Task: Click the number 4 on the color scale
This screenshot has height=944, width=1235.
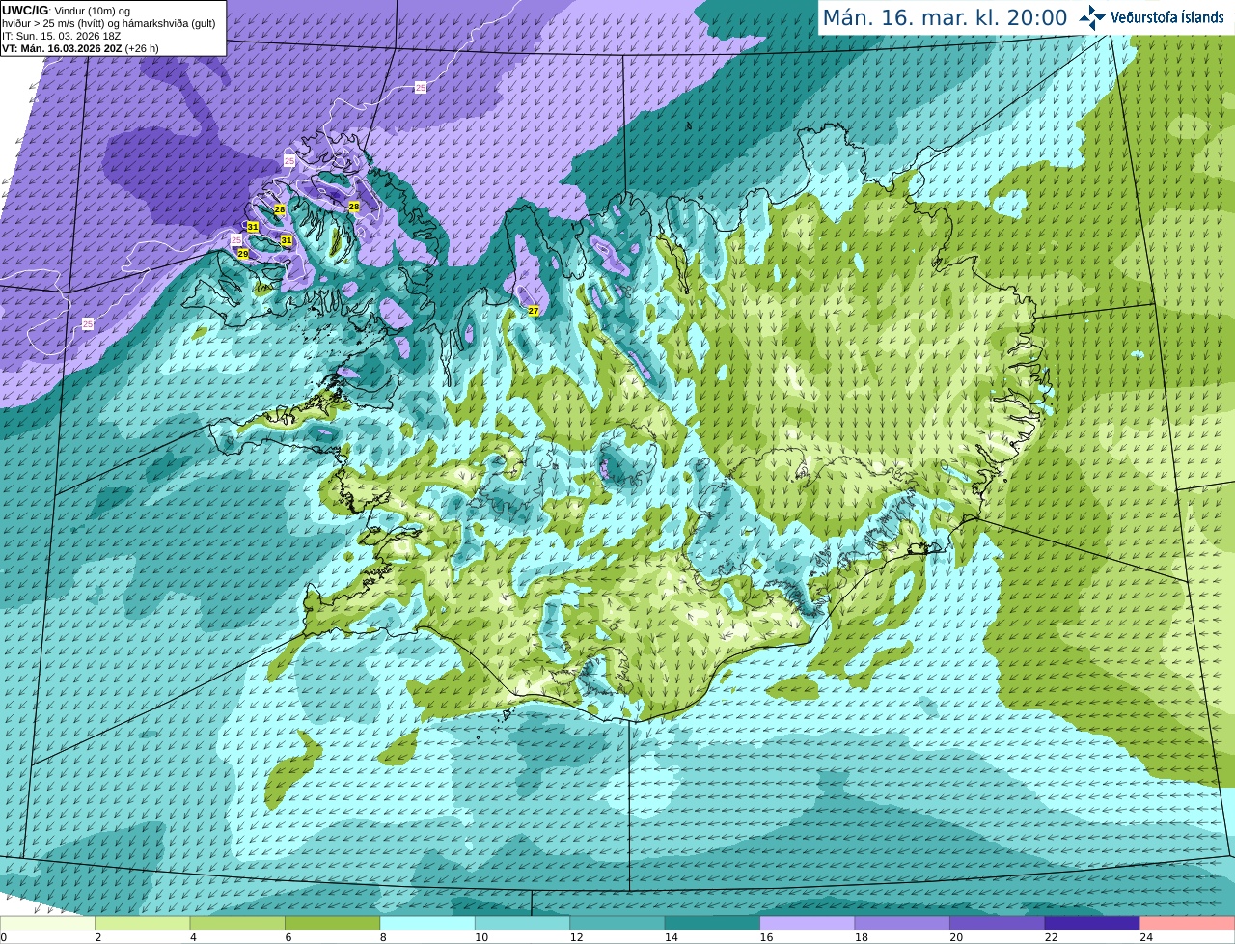Action: pos(193,937)
